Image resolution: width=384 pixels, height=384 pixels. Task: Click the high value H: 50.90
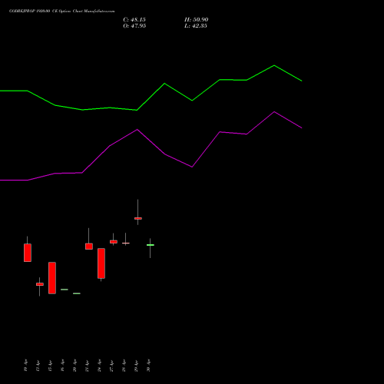point(196,19)
